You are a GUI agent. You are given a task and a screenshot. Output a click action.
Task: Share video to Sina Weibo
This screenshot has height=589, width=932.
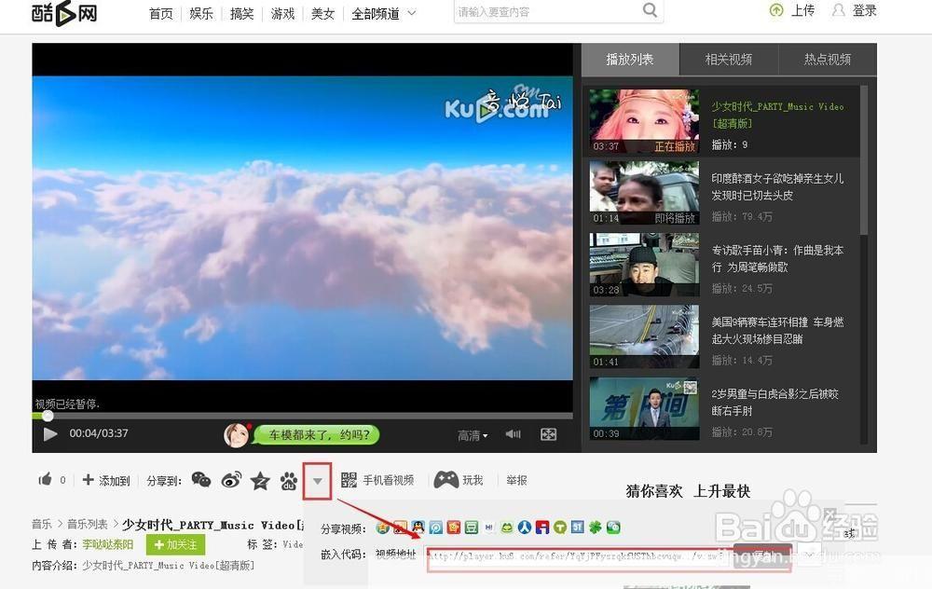point(230,480)
